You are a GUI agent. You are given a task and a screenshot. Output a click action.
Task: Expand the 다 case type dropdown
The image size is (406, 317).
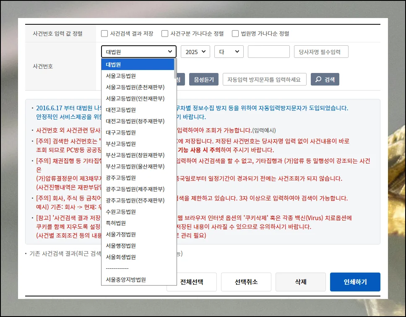coord(229,52)
